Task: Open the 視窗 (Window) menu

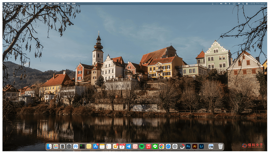Action: click(68, 4)
